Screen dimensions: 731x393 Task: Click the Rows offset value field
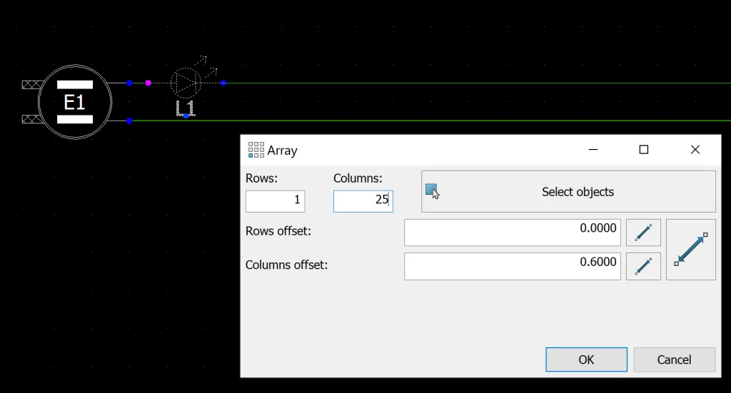[x=512, y=233]
